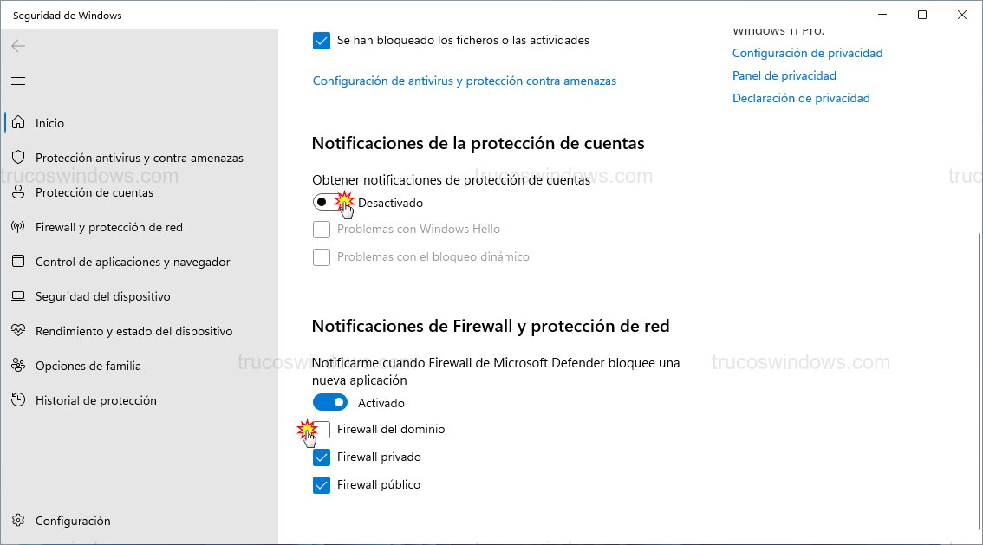This screenshot has width=983, height=545.
Task: Select the Protección de cuentas shield icon
Action: pyautogui.click(x=17, y=192)
